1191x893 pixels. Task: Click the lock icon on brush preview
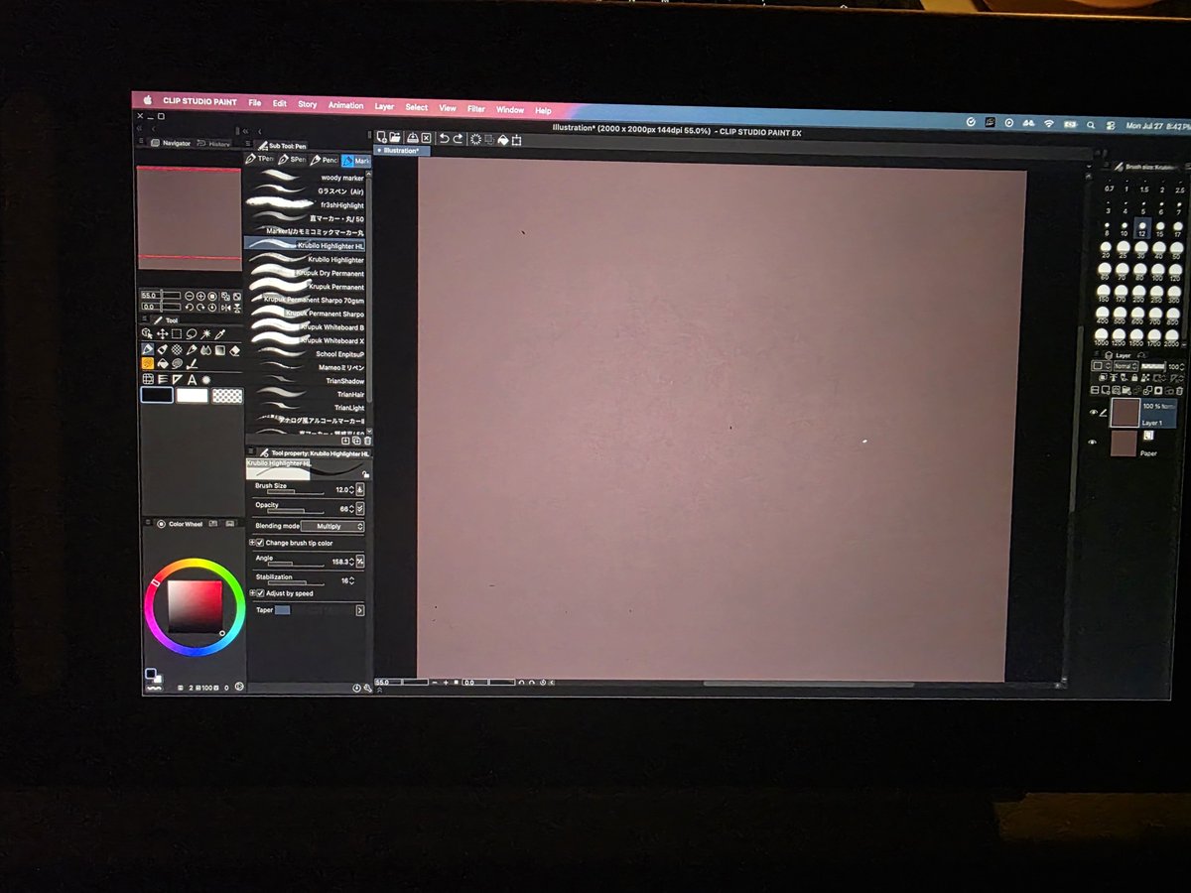pyautogui.click(x=365, y=474)
